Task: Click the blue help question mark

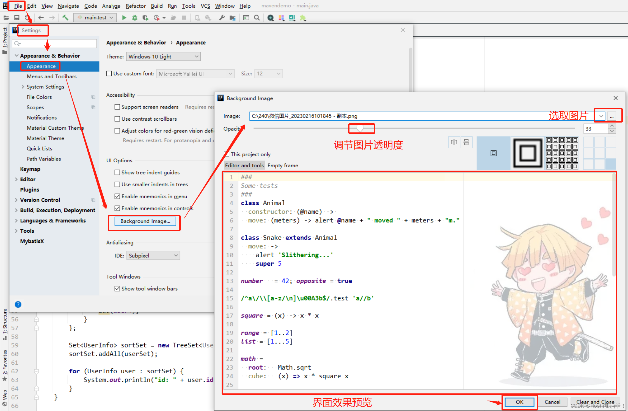Action: 18,304
